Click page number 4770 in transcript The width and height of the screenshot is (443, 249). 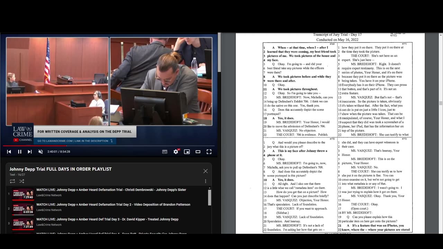click(x=332, y=139)
